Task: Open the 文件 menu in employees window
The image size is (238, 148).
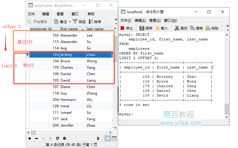Action: (x=31, y=14)
